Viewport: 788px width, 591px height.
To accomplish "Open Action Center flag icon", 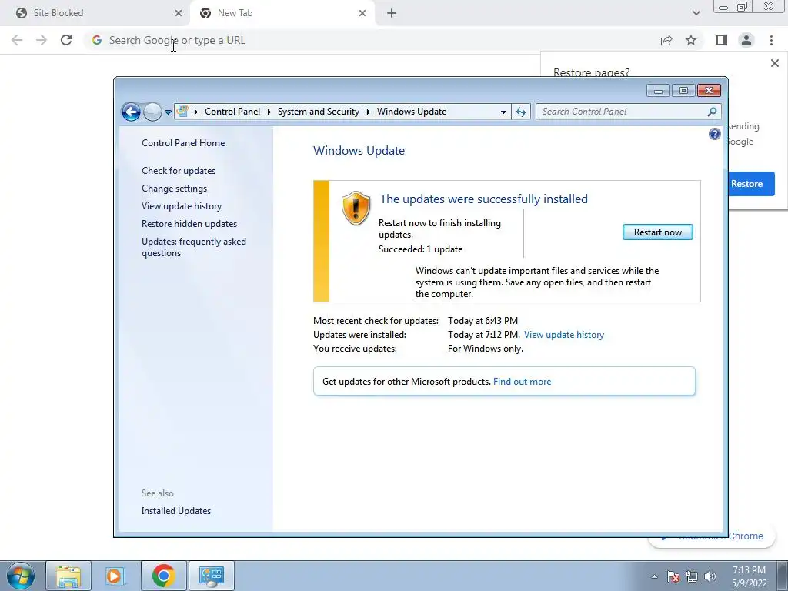I will click(x=673, y=576).
